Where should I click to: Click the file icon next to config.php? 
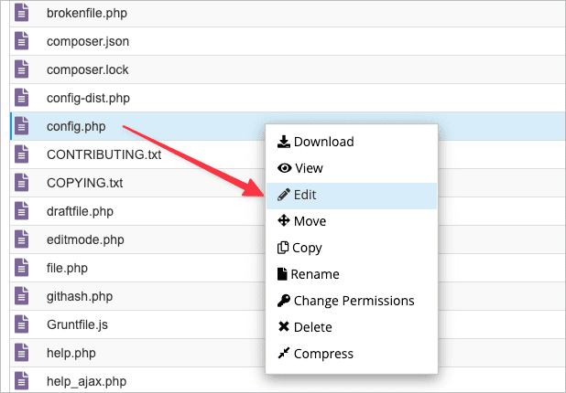coord(24,127)
